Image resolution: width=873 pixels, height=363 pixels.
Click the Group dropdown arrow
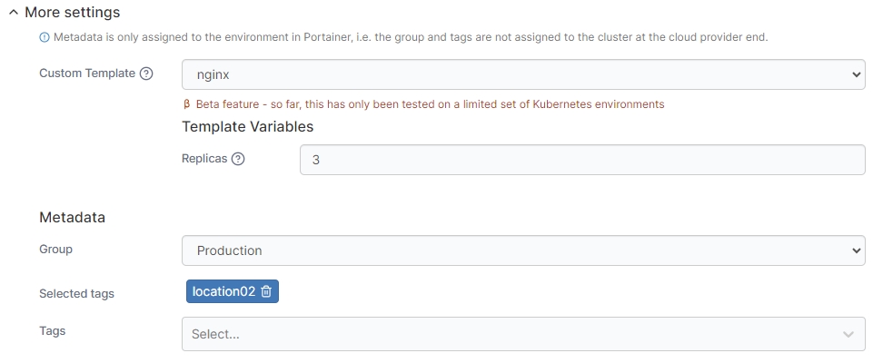click(856, 250)
